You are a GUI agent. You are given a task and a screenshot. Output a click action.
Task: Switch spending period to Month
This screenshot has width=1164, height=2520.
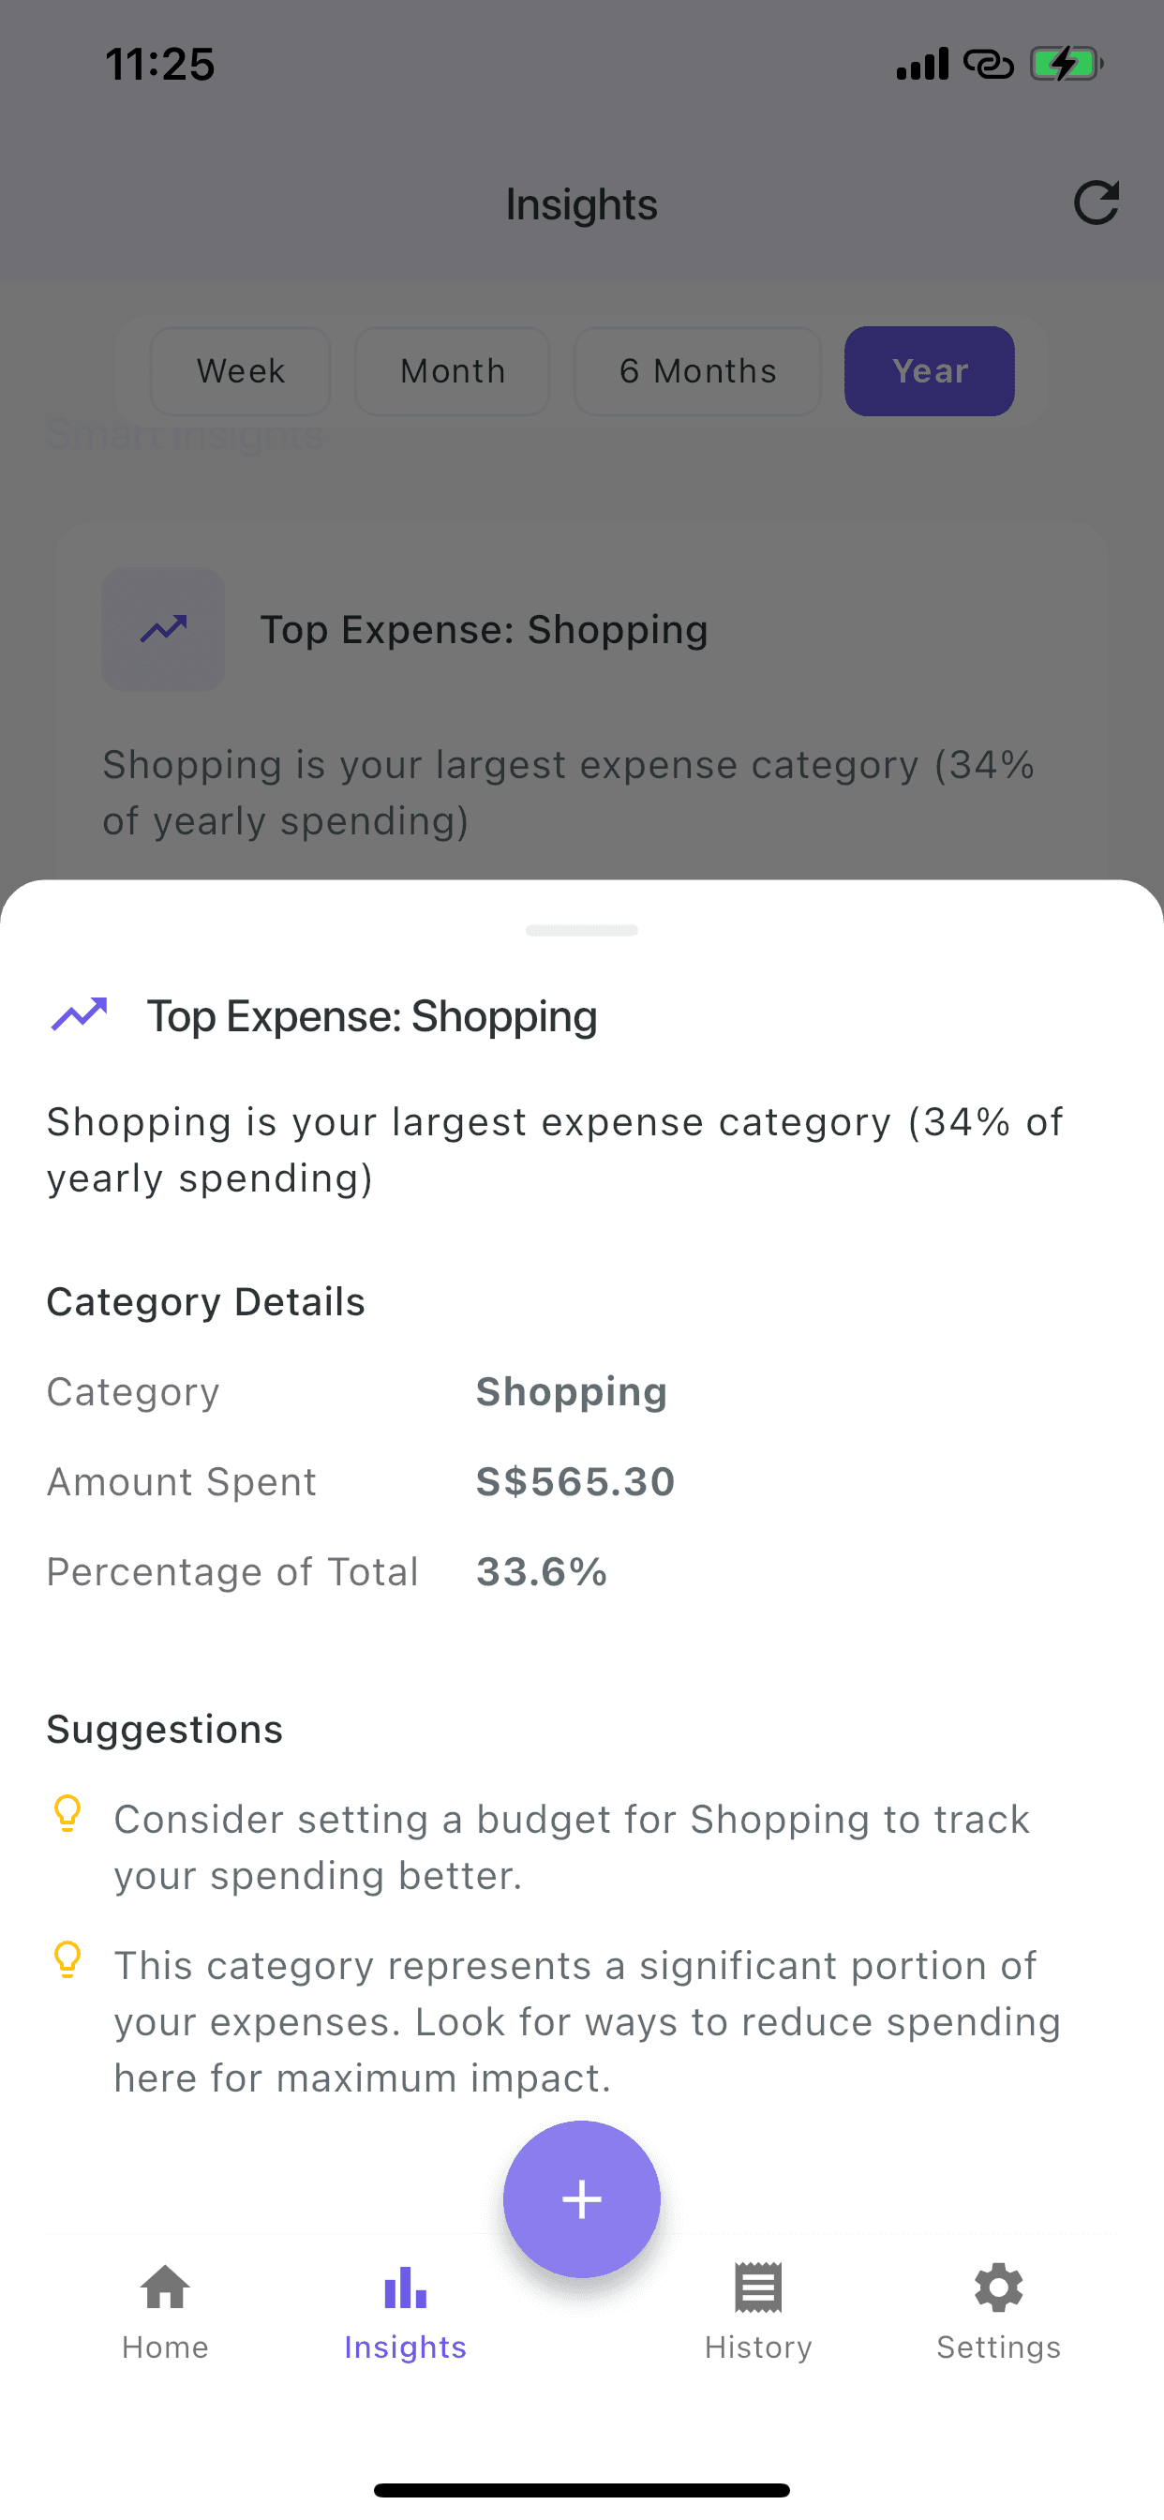(x=451, y=370)
